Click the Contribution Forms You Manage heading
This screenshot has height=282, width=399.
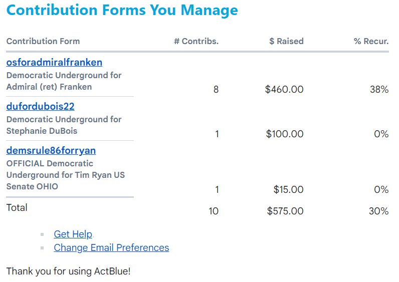coord(122,11)
